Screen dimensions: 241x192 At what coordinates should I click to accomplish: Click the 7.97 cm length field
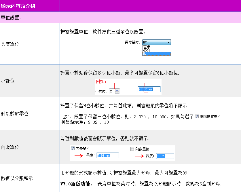click(107, 156)
